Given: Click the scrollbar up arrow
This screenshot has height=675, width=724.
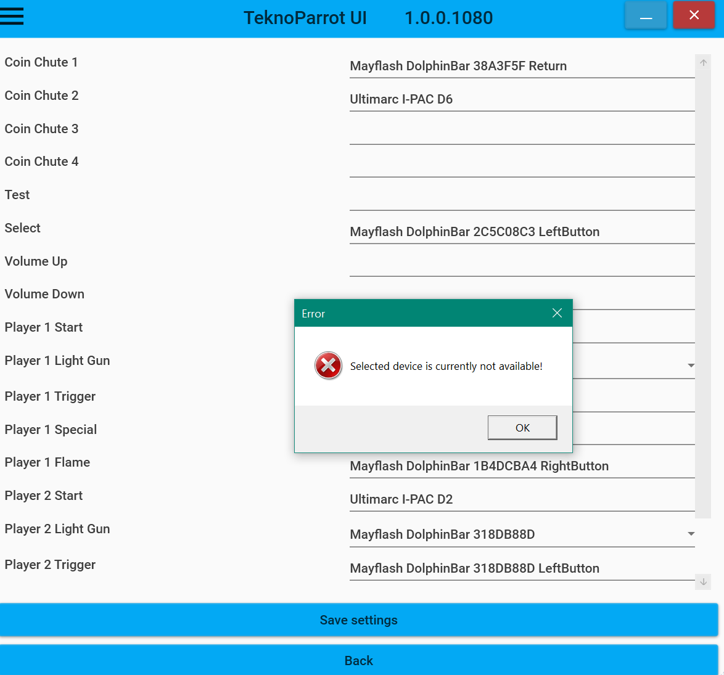Looking at the screenshot, I should pos(703,62).
